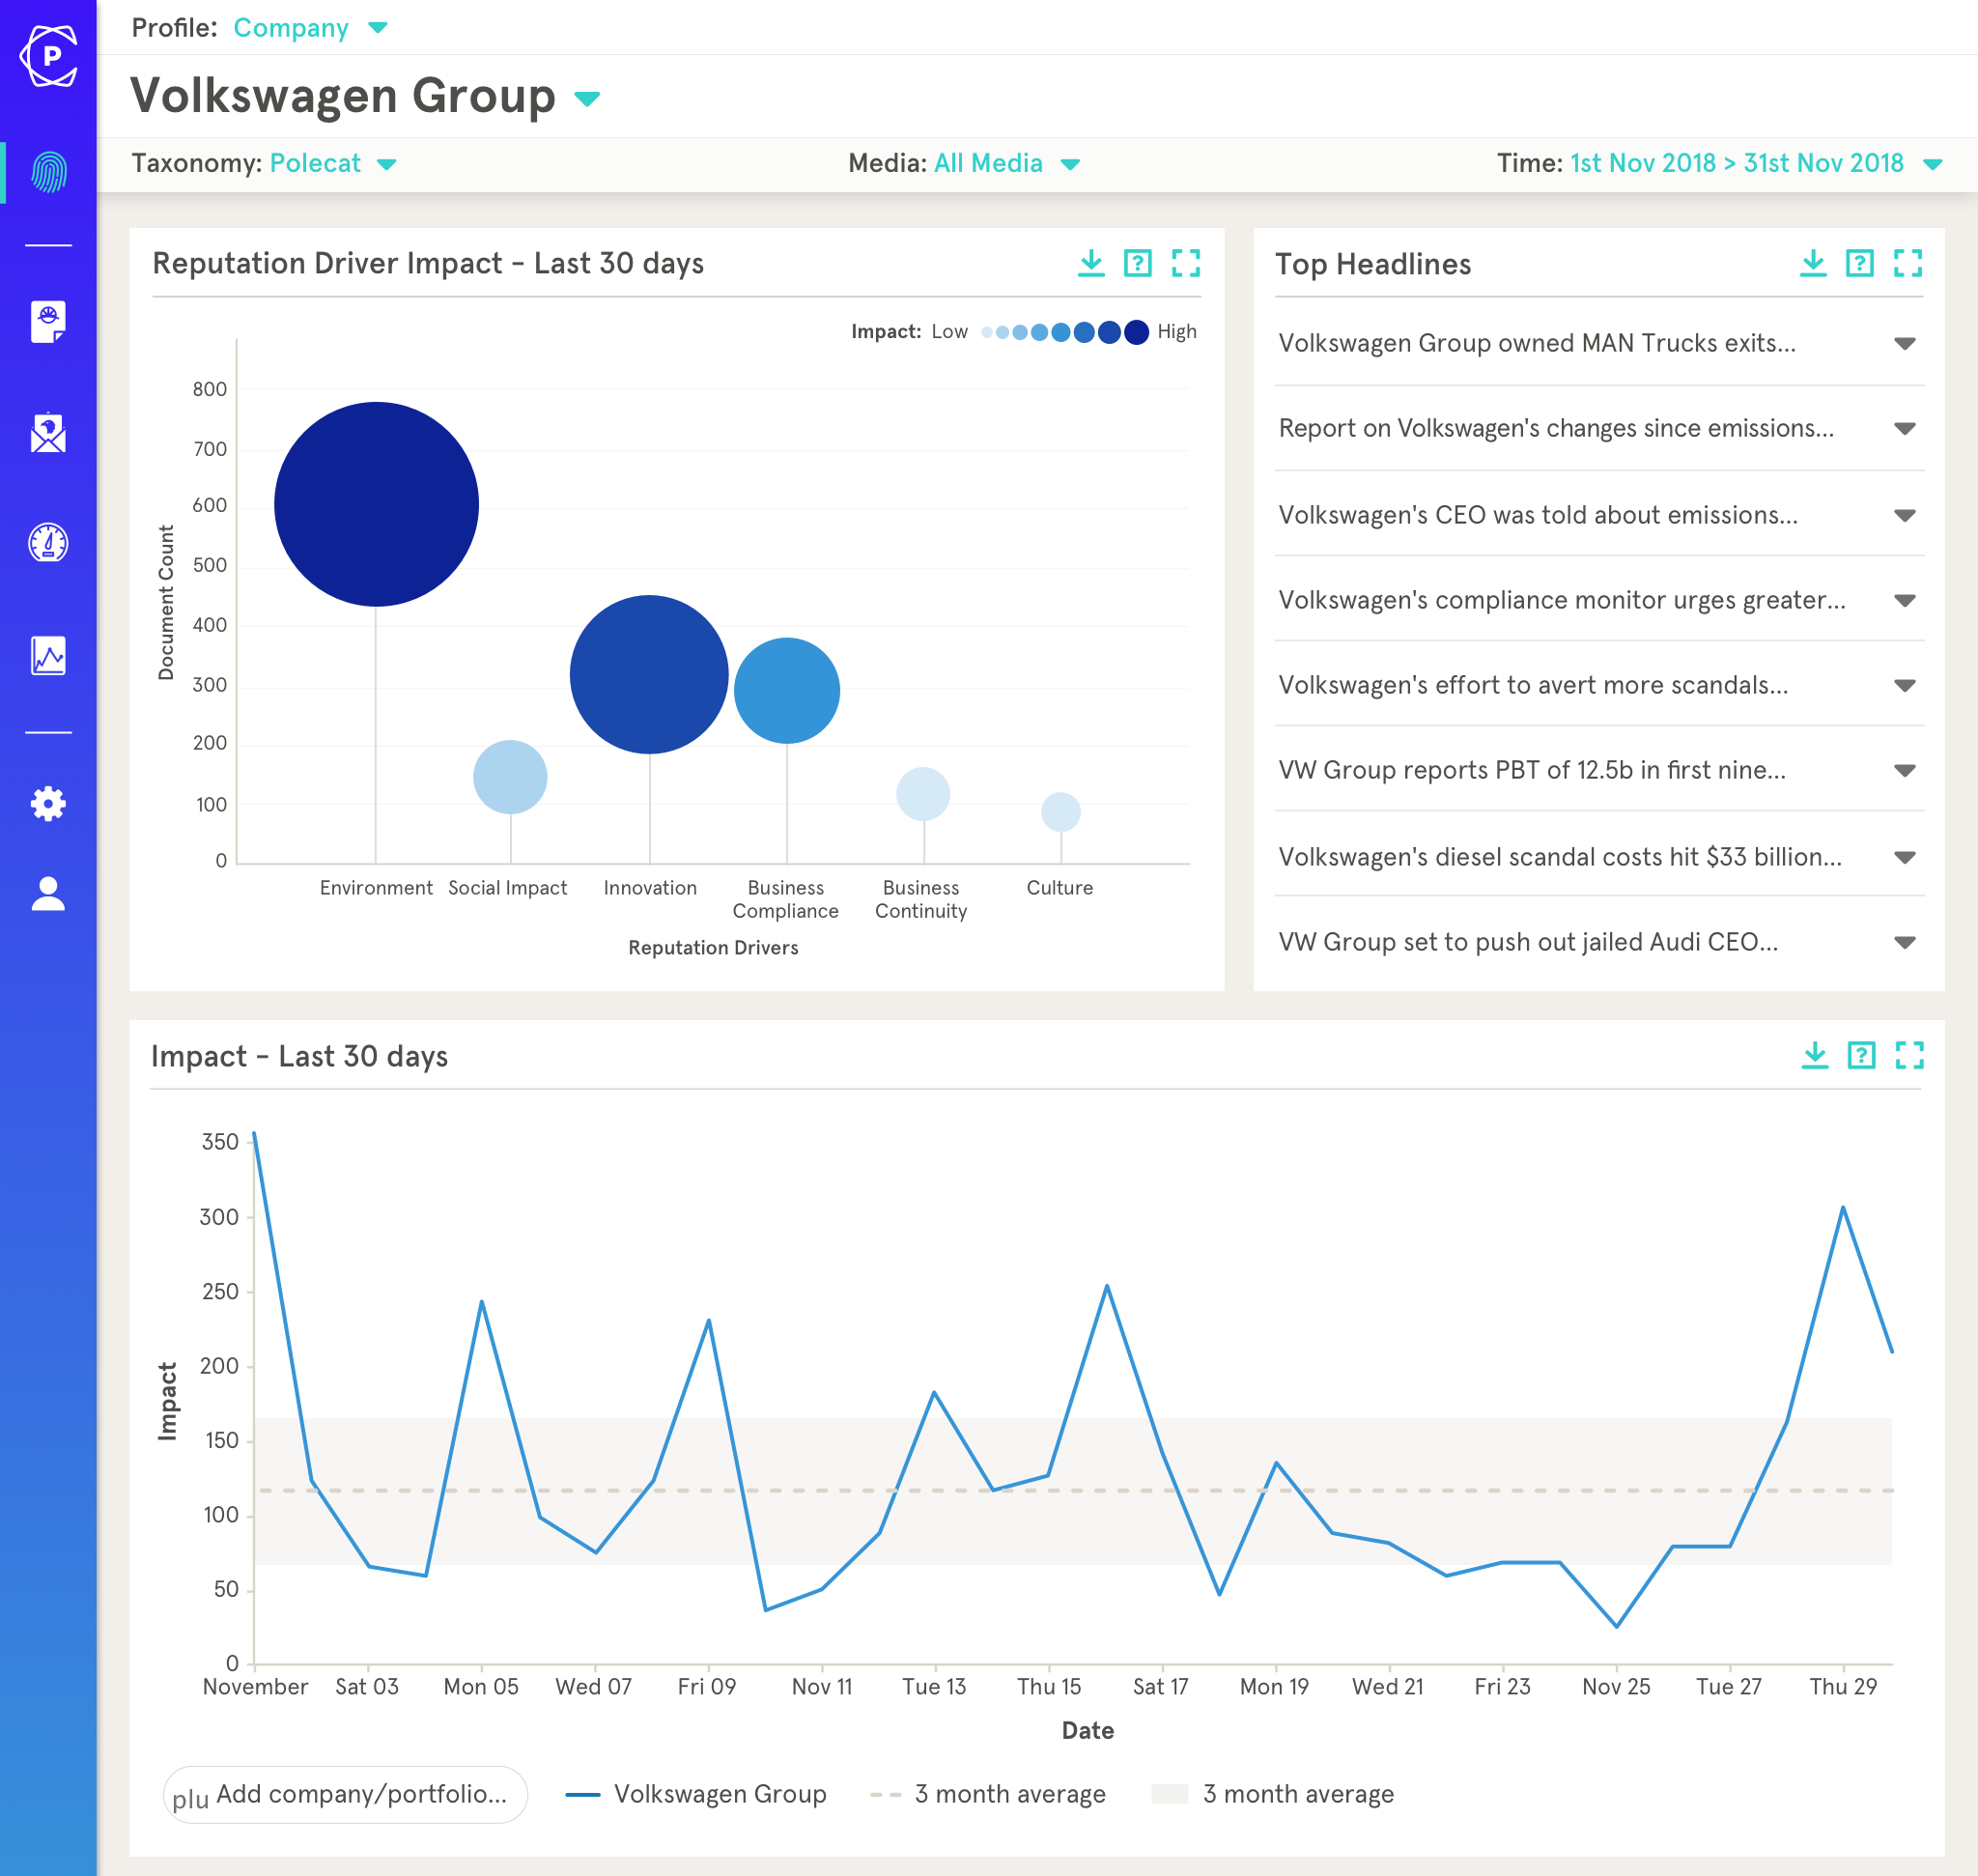Screen dimensions: 1978x1876
Task: Open the globe envelope alerts icon in sidebar
Action: [x=48, y=433]
